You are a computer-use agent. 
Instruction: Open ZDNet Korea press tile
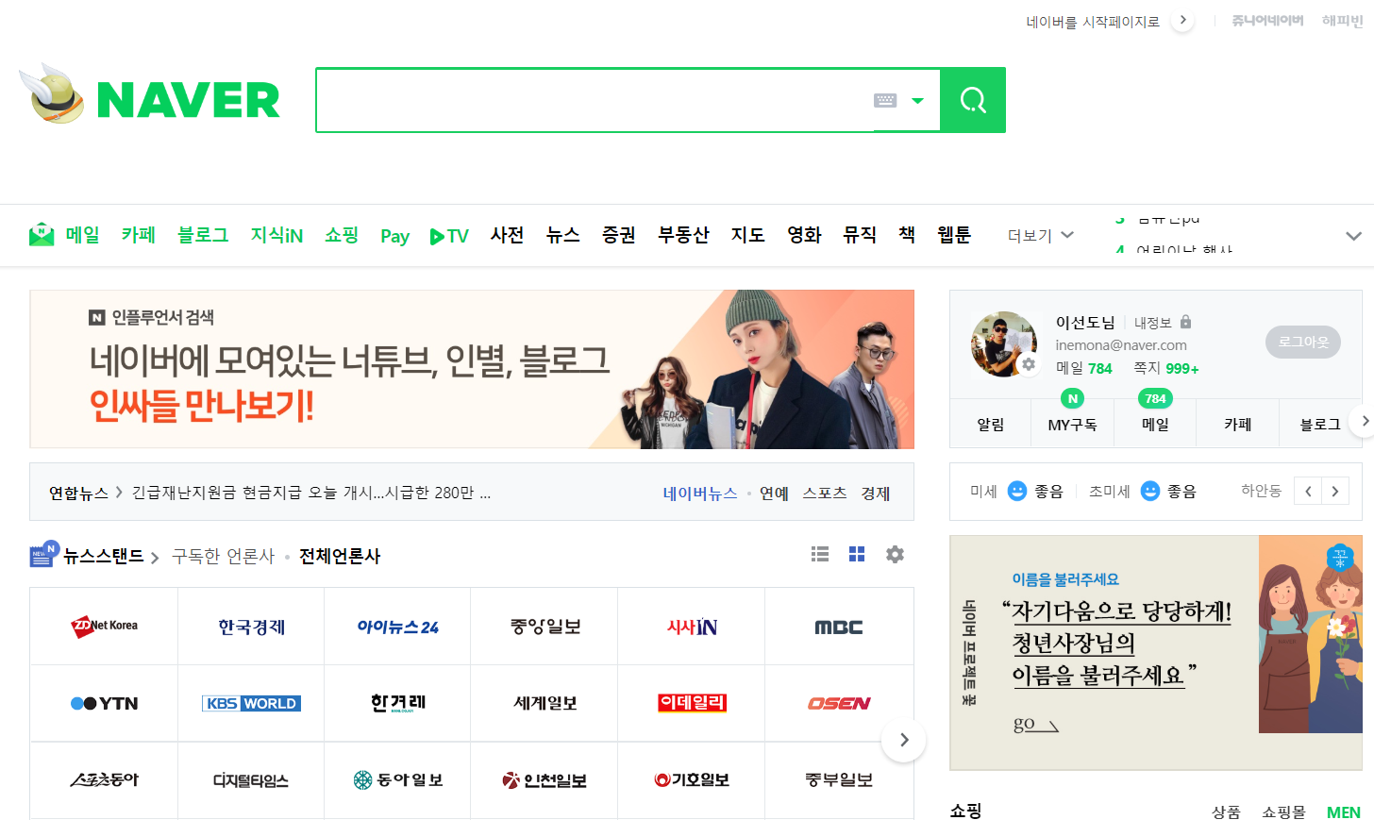[105, 626]
